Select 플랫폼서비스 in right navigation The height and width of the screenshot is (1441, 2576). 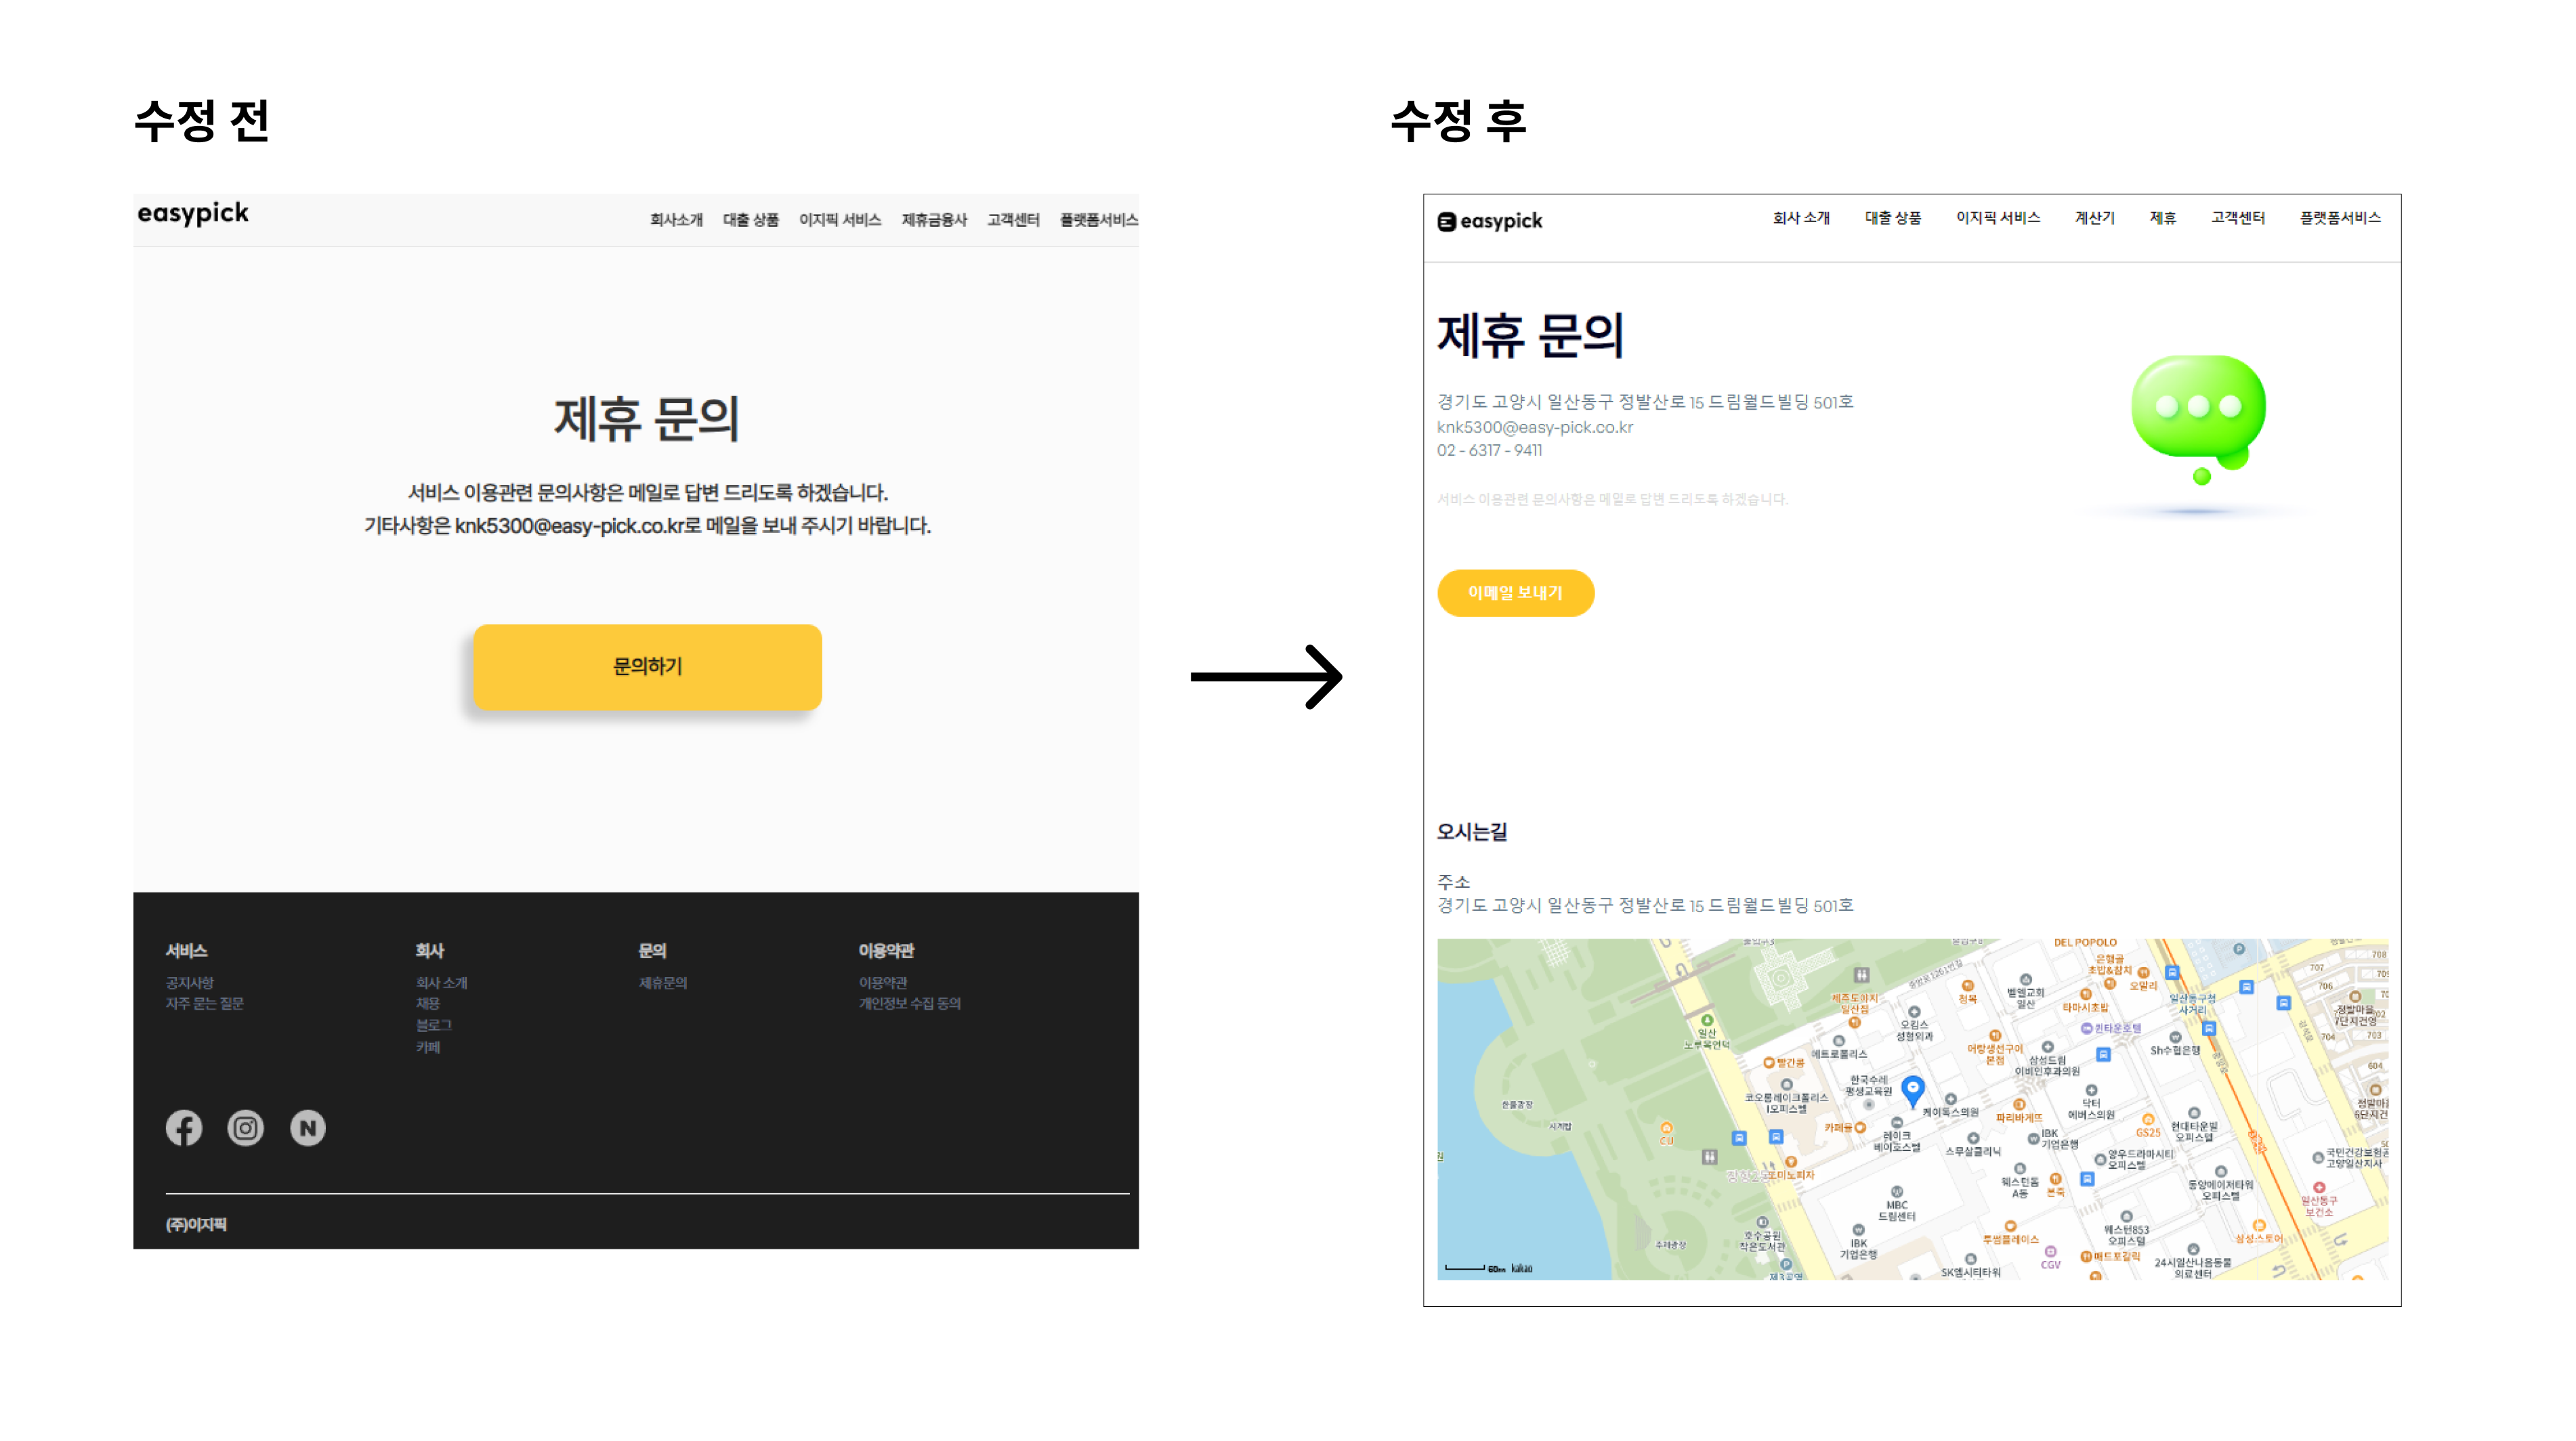click(x=2339, y=218)
